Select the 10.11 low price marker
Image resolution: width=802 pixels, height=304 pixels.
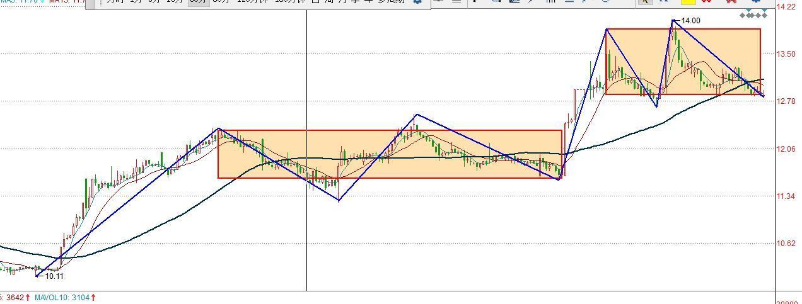click(54, 276)
